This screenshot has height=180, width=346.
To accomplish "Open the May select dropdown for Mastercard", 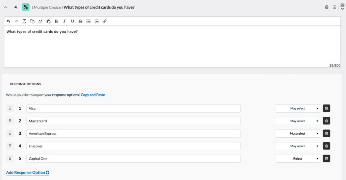I will pyautogui.click(x=297, y=121).
